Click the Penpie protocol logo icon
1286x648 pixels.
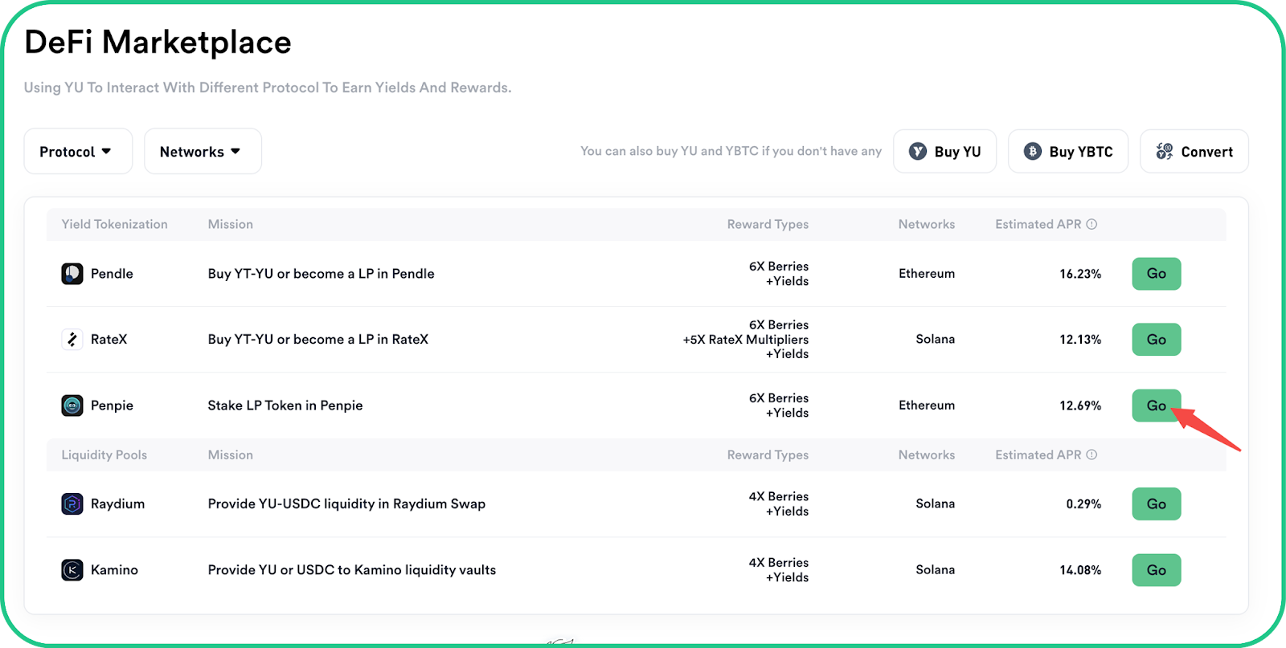click(72, 406)
